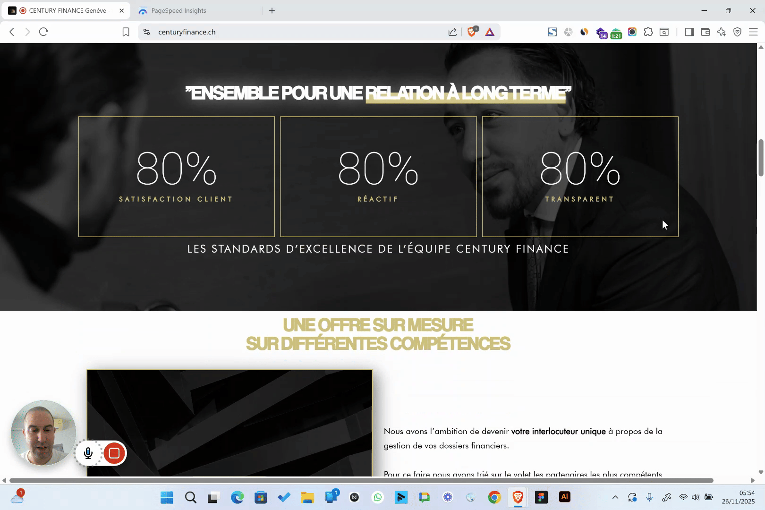This screenshot has height=510, width=765.
Task: Expand the system tray hidden icons chevron
Action: [615, 497]
